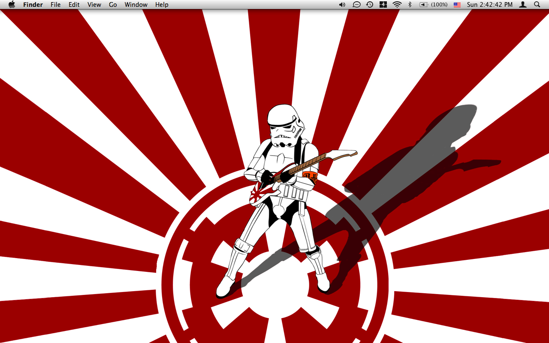Click the battery percentage (100%) text

click(439, 5)
